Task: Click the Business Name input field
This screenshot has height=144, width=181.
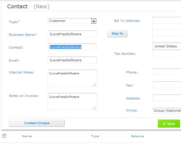Action: click(x=72, y=34)
